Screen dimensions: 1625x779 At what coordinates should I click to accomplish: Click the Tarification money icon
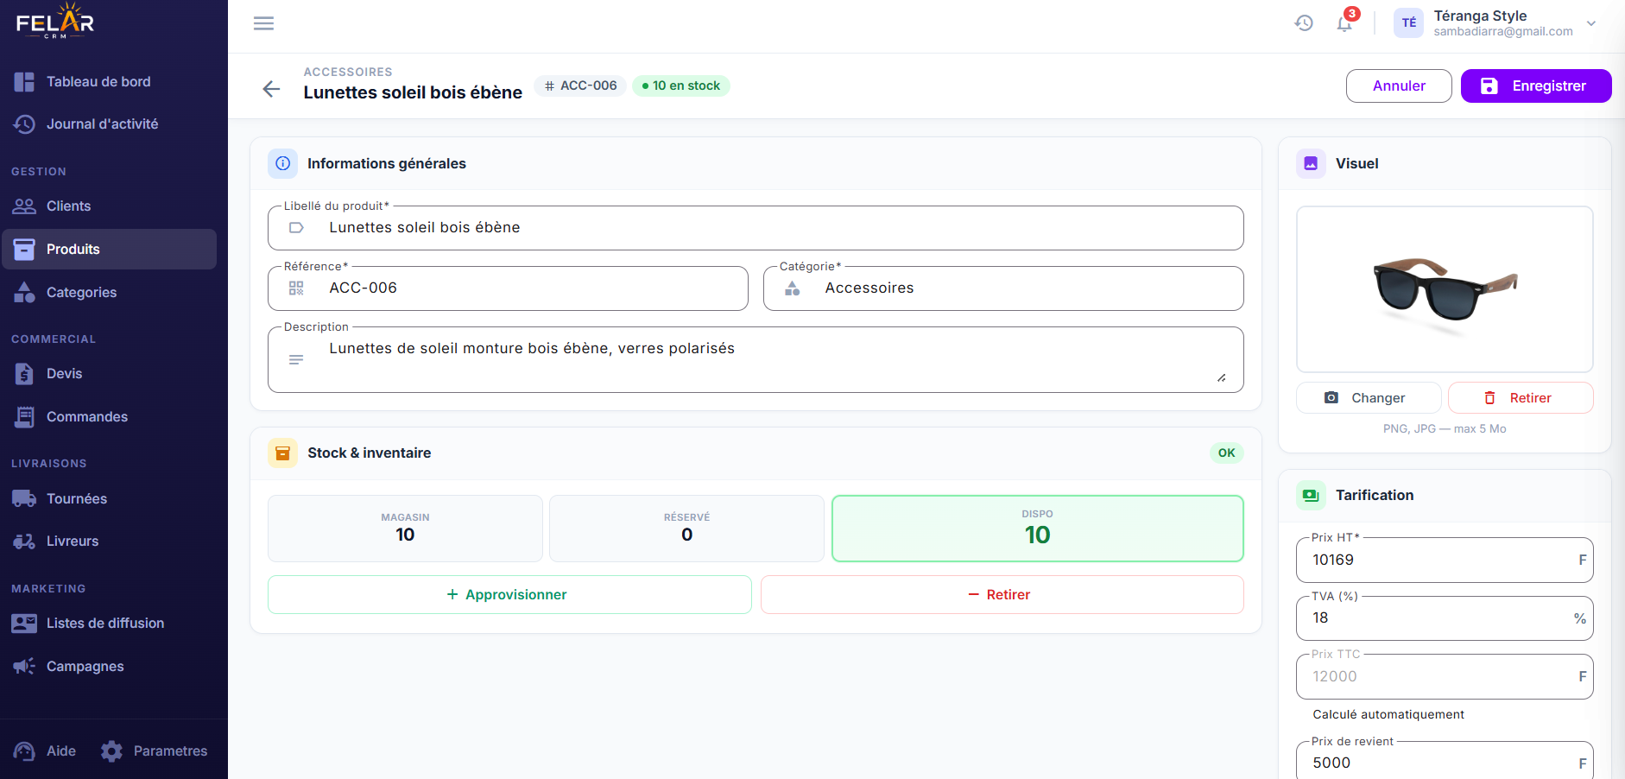(1311, 495)
